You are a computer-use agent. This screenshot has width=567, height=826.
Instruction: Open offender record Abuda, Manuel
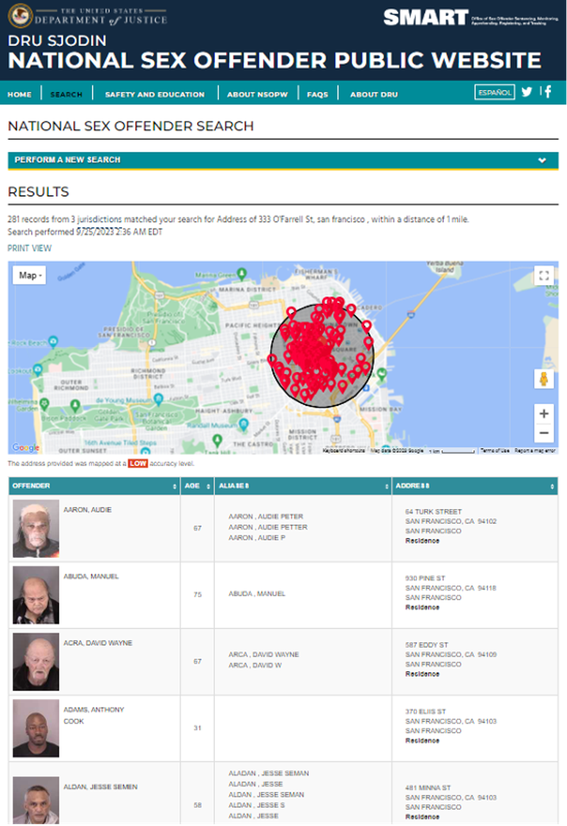pyautogui.click(x=91, y=576)
